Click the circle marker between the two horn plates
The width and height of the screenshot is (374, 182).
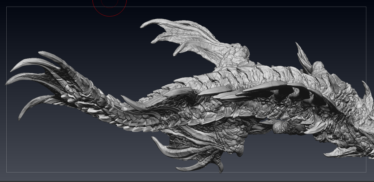coord(196,92)
